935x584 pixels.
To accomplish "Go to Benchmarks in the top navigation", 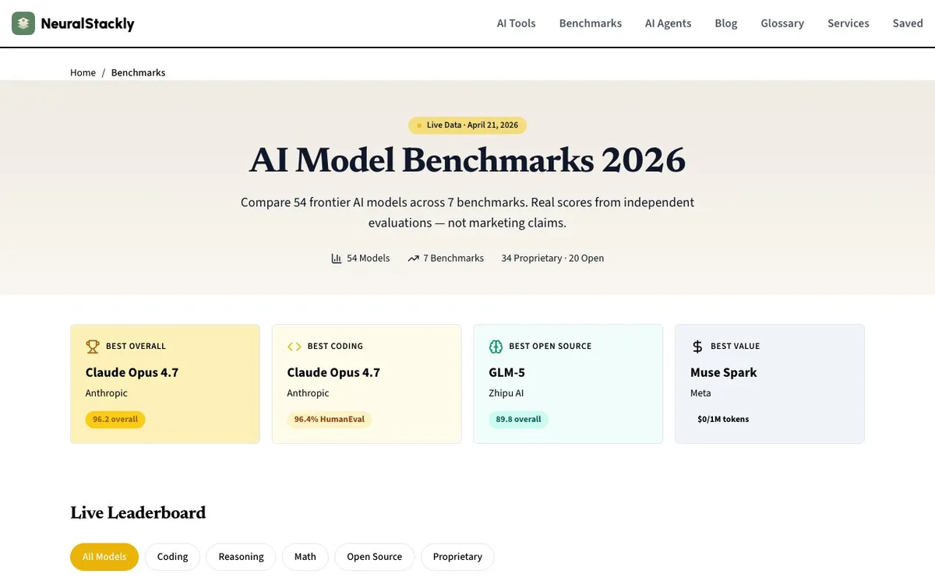I will pos(591,23).
